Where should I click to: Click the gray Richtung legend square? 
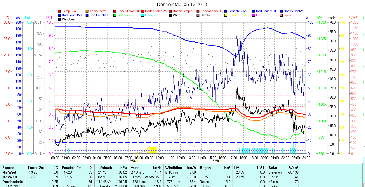(198, 15)
